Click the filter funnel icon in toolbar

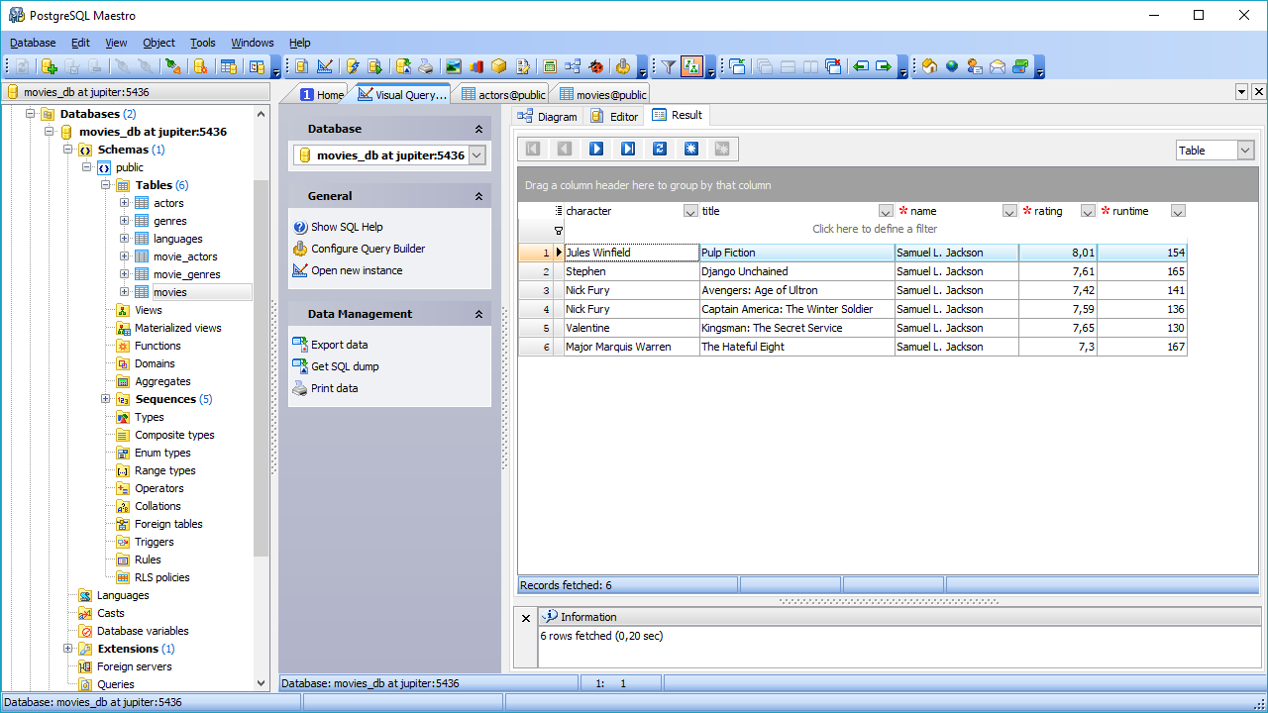(x=669, y=66)
